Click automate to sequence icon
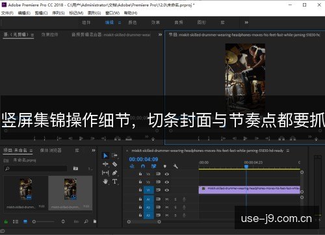325x235 pixels. click(x=76, y=221)
